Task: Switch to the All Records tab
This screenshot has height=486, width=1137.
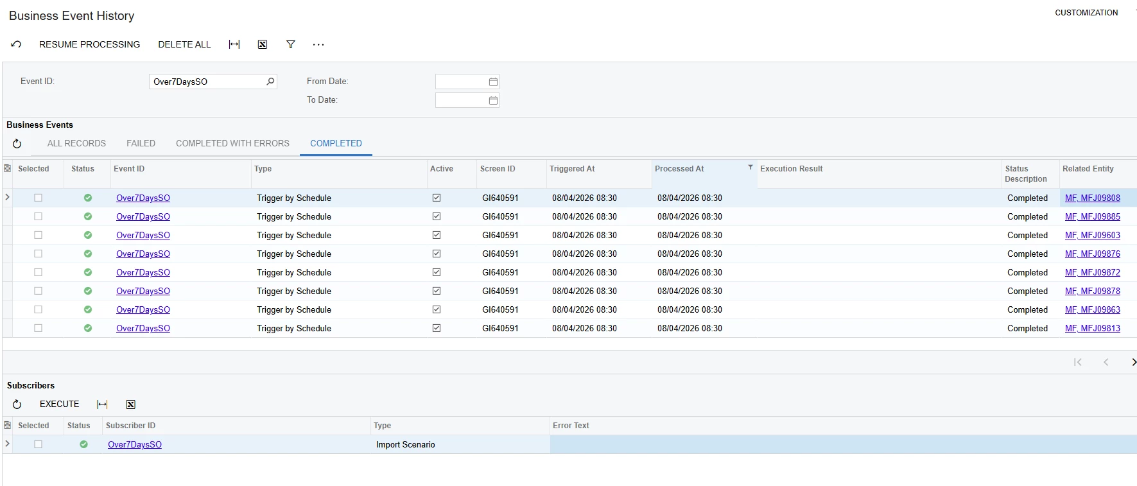Action: 76,144
